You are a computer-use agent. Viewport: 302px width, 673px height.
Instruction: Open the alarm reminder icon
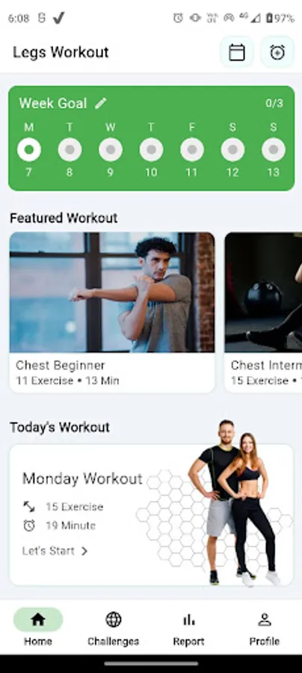pyautogui.click(x=277, y=52)
